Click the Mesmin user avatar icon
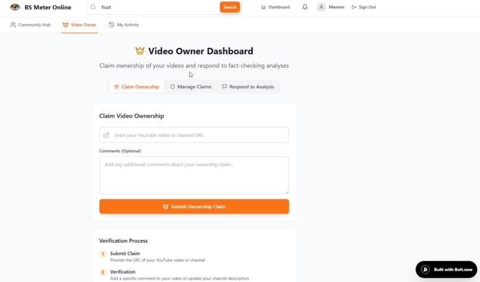This screenshot has width=480, height=282. pyautogui.click(x=321, y=7)
